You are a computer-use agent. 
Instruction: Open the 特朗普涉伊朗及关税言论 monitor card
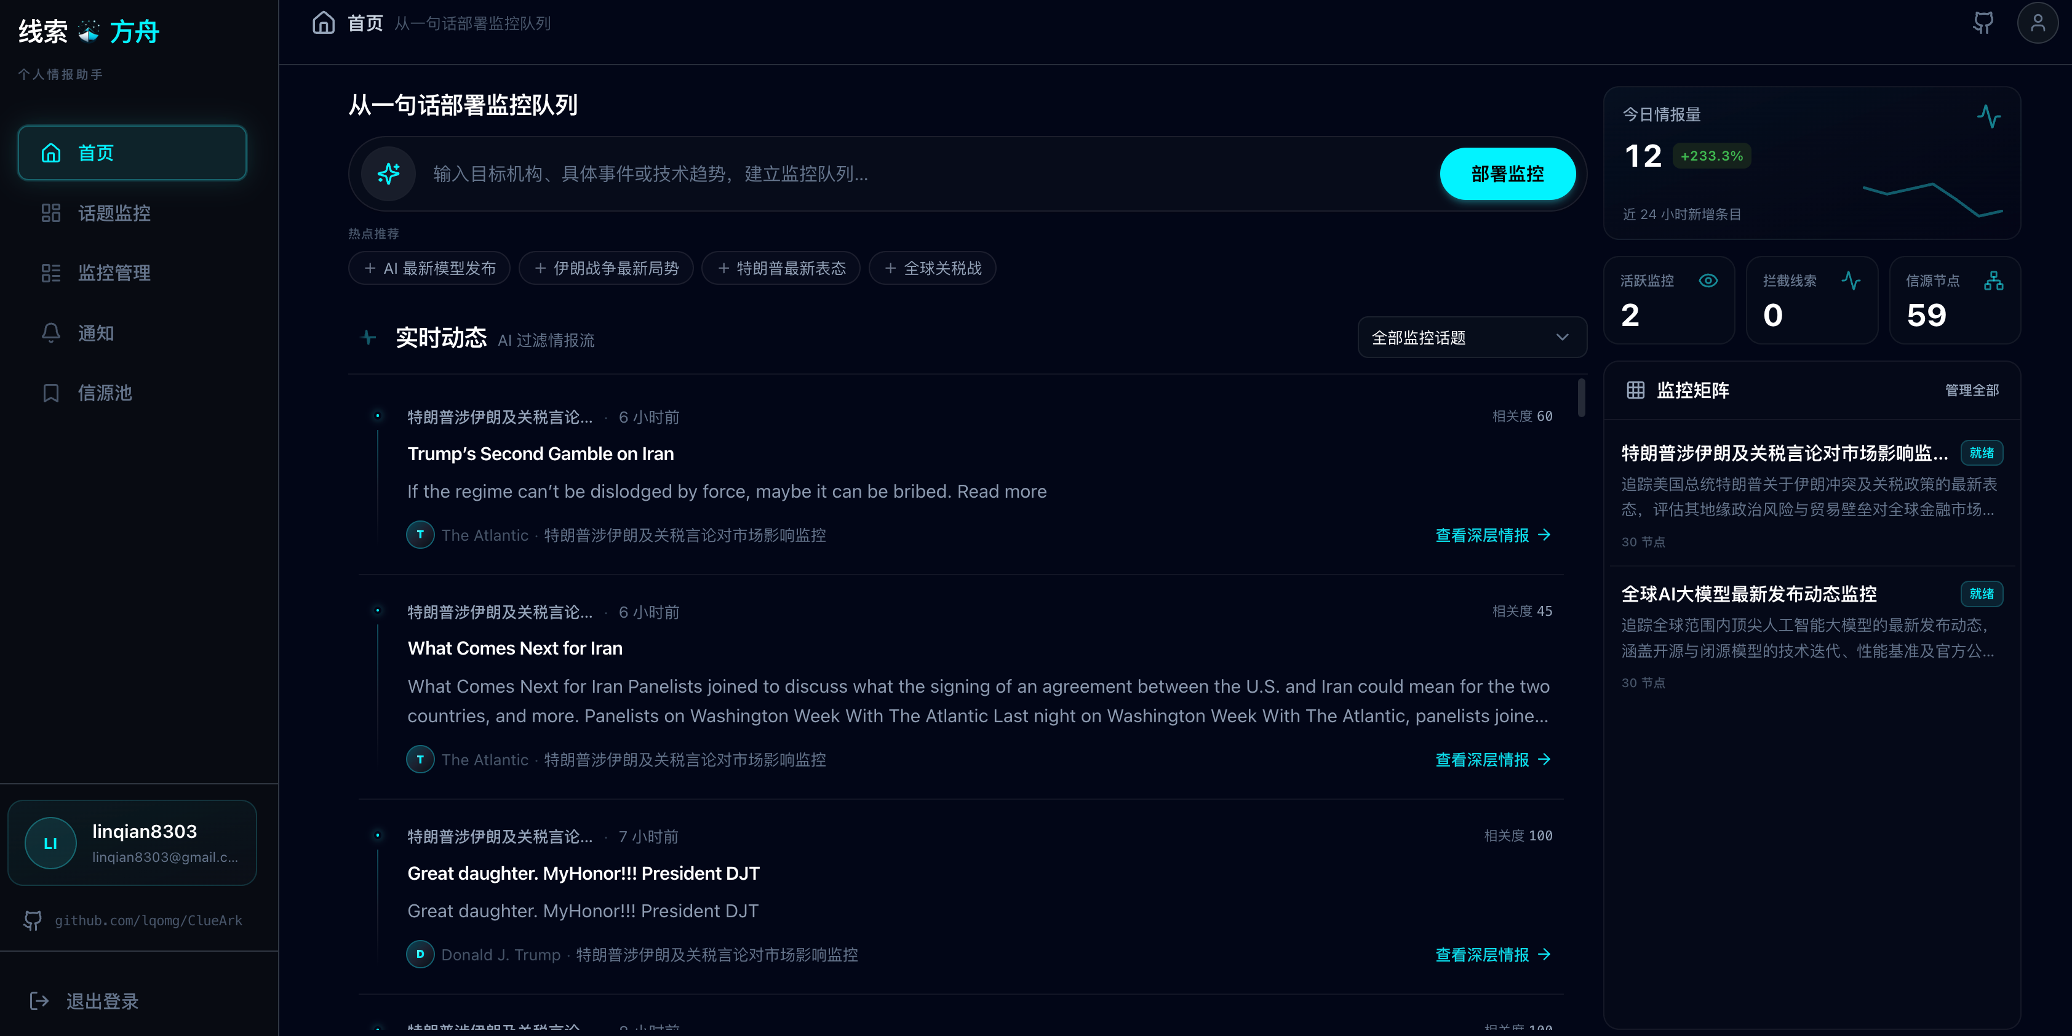click(1811, 494)
